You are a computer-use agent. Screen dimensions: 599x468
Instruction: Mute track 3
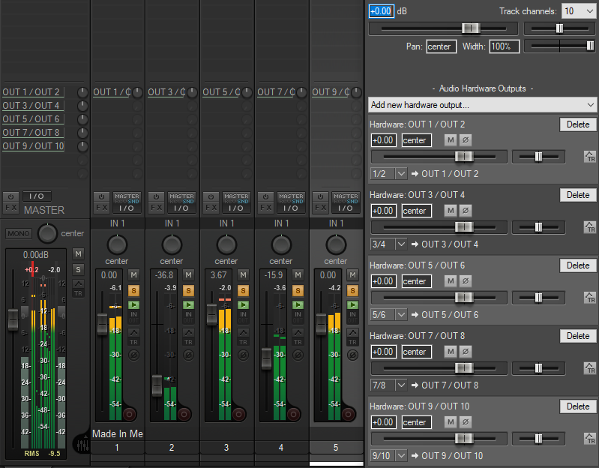pos(244,274)
